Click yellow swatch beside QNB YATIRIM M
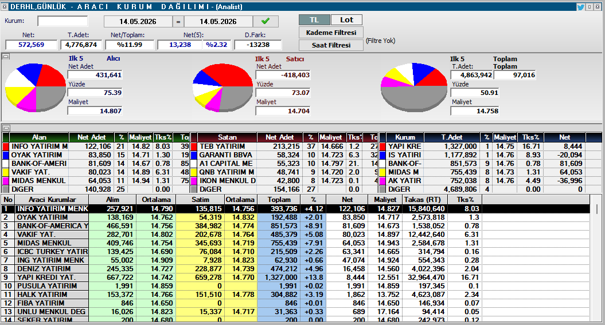Screen dimensions: 605x325 [x=194, y=172]
